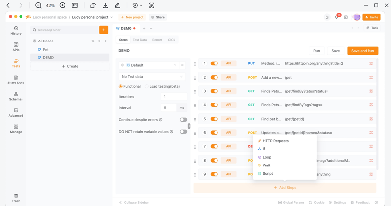The width and height of the screenshot is (391, 206).
Task: Click the red sync icon on step 5
Action: point(371,119)
